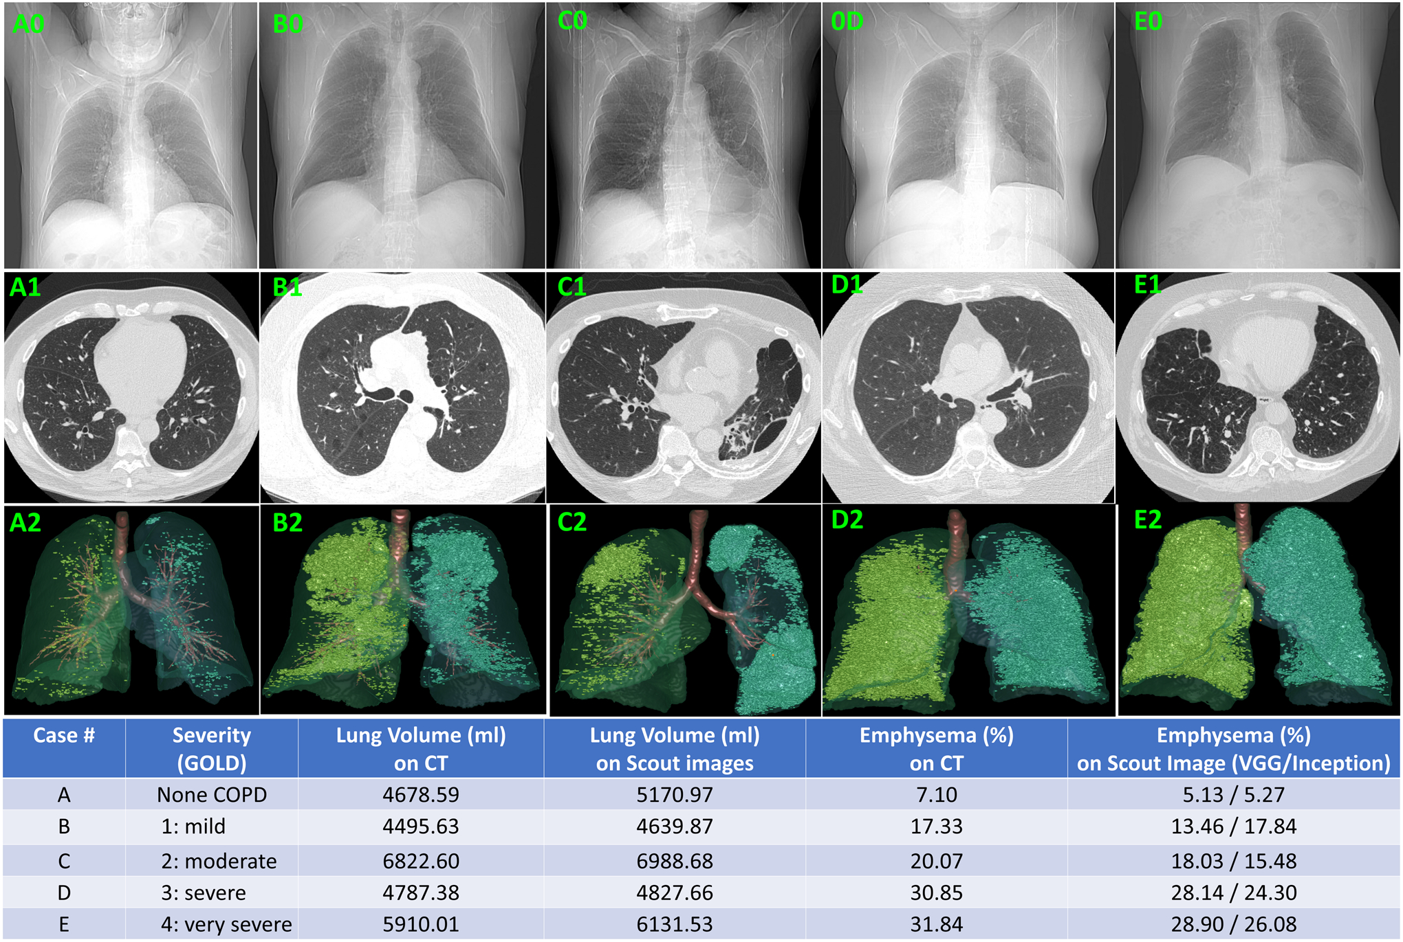Click 'Lung Volume (ml) on Scout images' header

(675, 748)
